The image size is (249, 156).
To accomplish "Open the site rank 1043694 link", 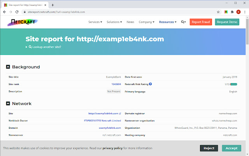I will (x=116, y=84).
